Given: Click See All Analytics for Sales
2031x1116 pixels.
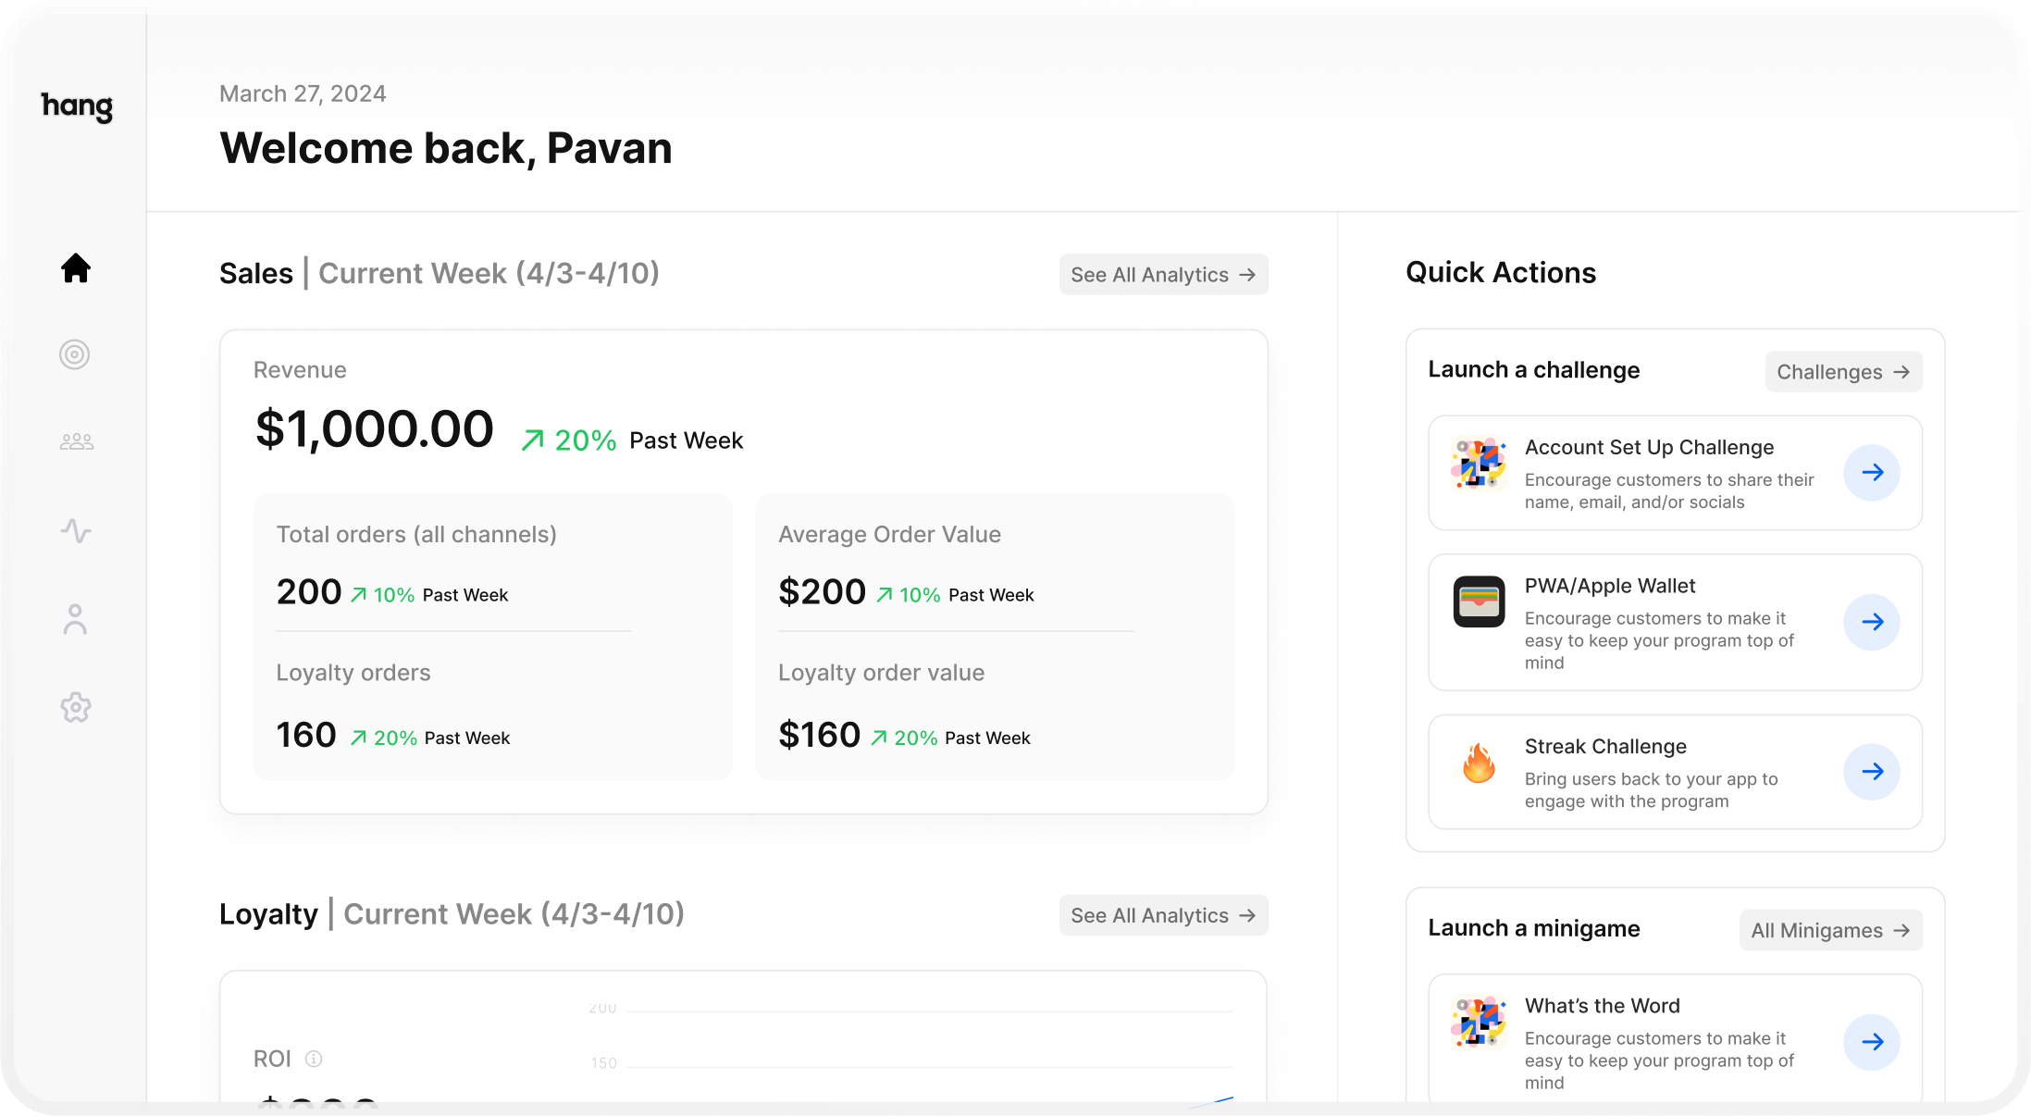Looking at the screenshot, I should (x=1162, y=275).
